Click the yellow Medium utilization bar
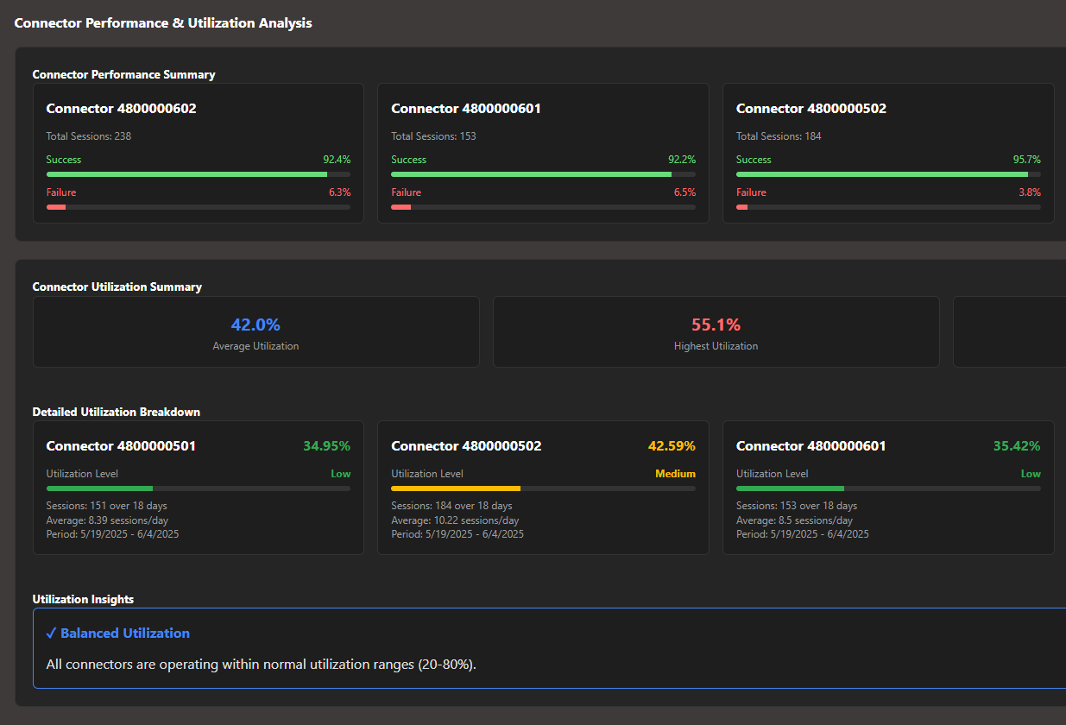The image size is (1066, 725). point(457,488)
